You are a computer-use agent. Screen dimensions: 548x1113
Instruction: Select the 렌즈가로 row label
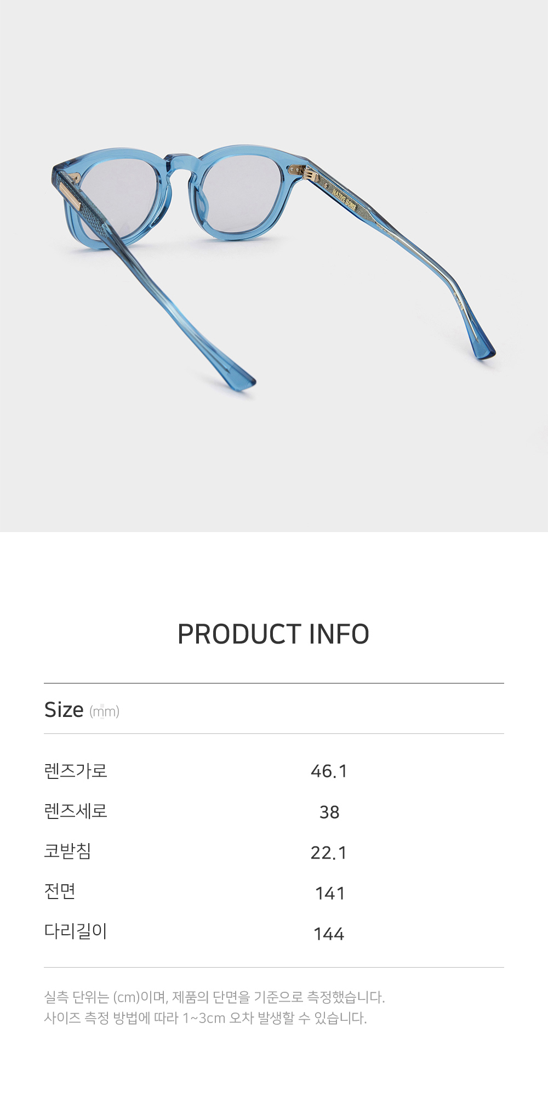pyautogui.click(x=76, y=771)
